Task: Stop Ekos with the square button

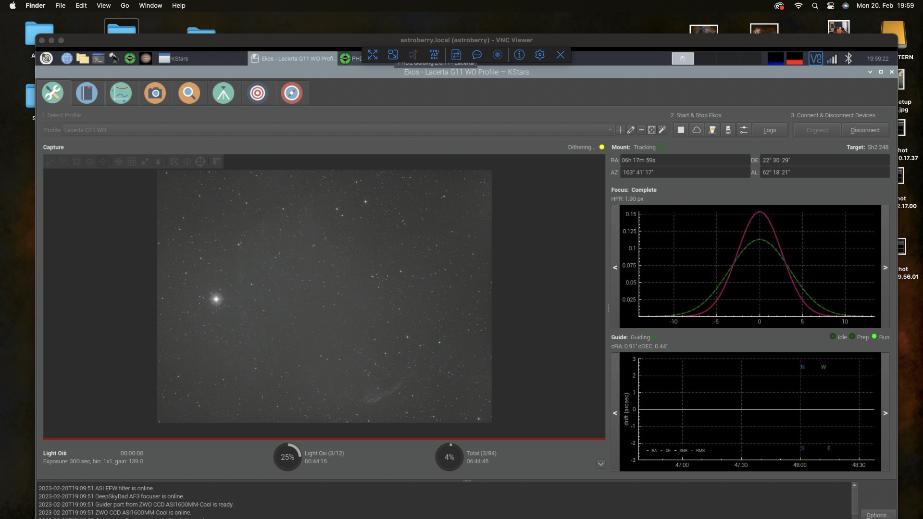Action: [681, 130]
